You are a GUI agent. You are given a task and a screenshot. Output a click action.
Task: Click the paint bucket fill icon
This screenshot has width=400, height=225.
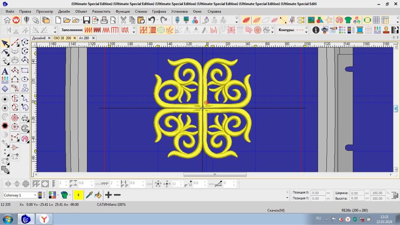coord(98,195)
